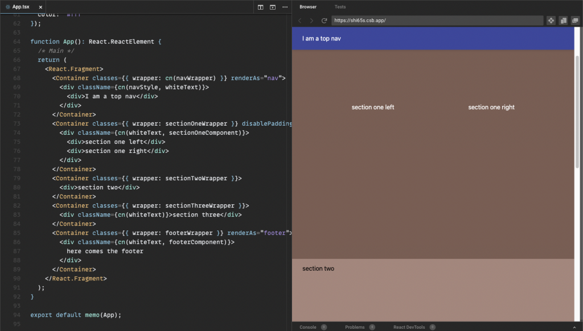Click the browser forward arrow
Image resolution: width=583 pixels, height=331 pixels.
pyautogui.click(x=311, y=20)
